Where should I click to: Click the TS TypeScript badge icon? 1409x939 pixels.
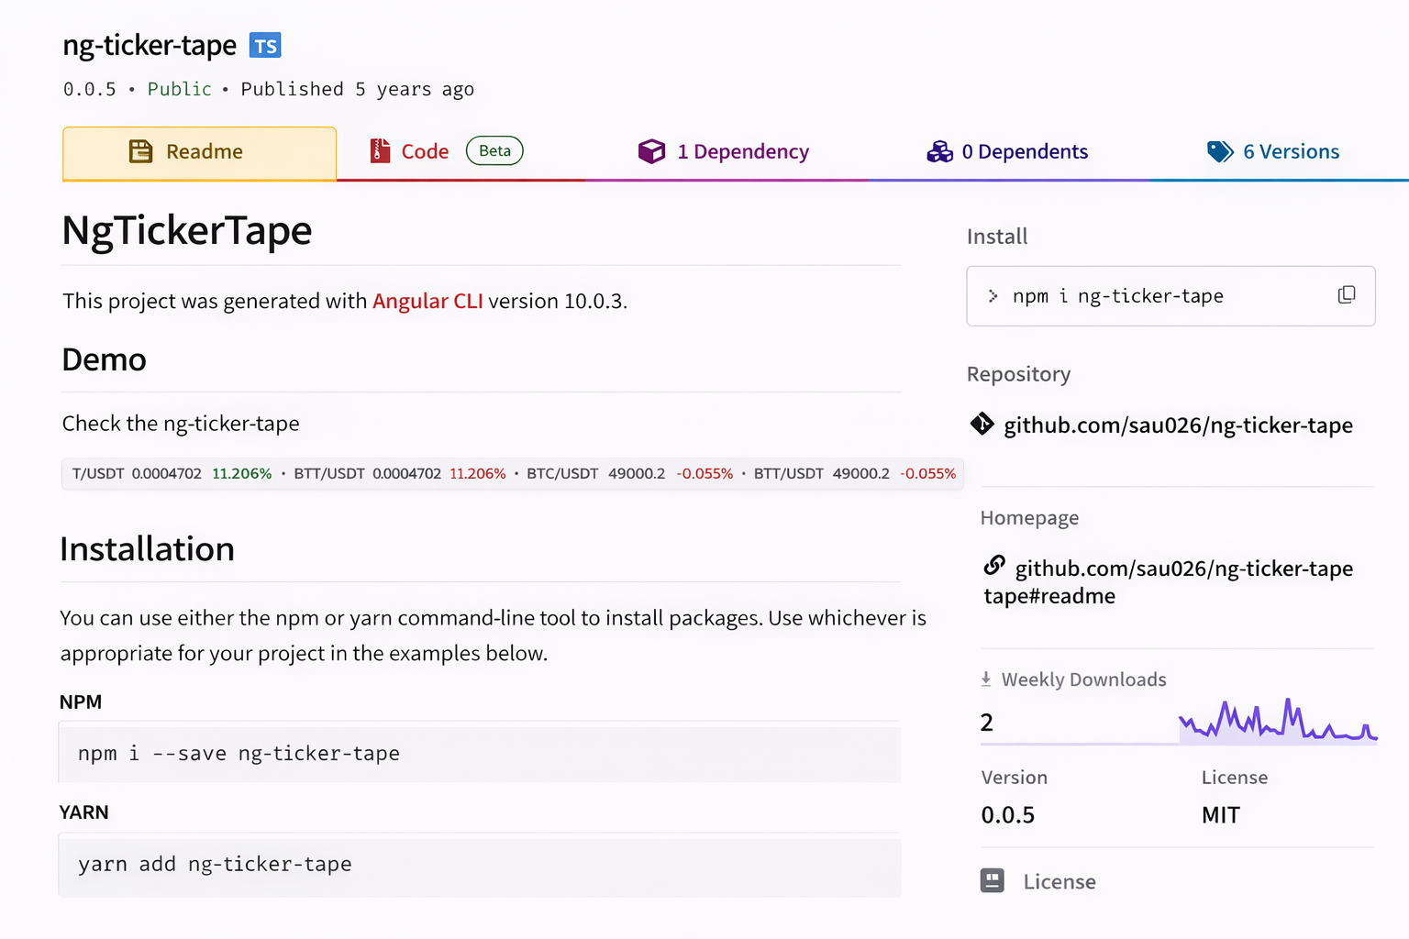(x=265, y=46)
